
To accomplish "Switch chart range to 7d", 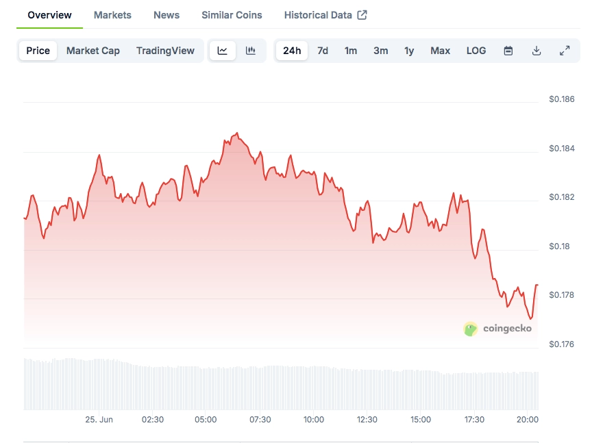I will (323, 51).
